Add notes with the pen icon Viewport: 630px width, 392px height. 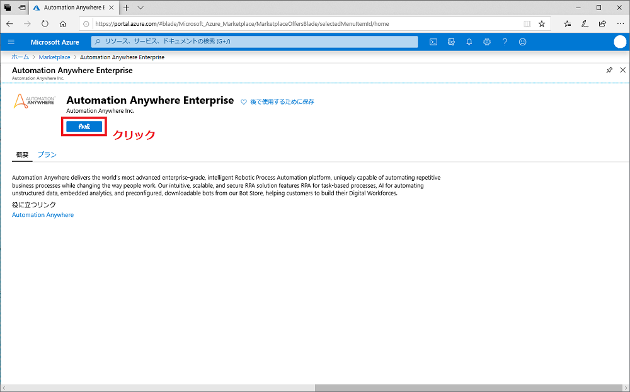[585, 24]
